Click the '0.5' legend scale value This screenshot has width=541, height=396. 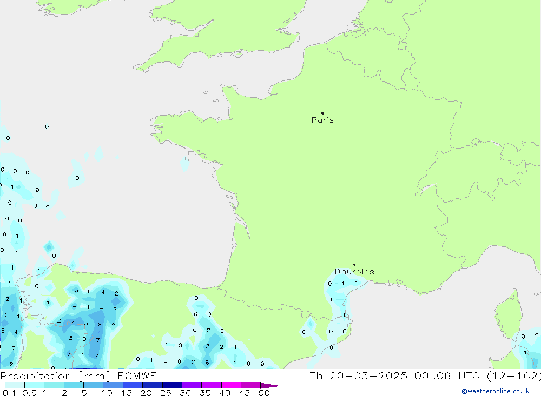(29, 393)
